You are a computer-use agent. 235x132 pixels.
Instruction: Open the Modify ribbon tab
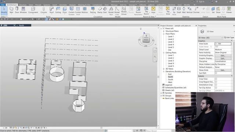click(187, 5)
